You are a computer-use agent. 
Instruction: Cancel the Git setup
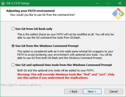[x=114, y=91]
